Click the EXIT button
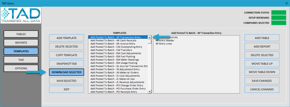 [x=66, y=89]
